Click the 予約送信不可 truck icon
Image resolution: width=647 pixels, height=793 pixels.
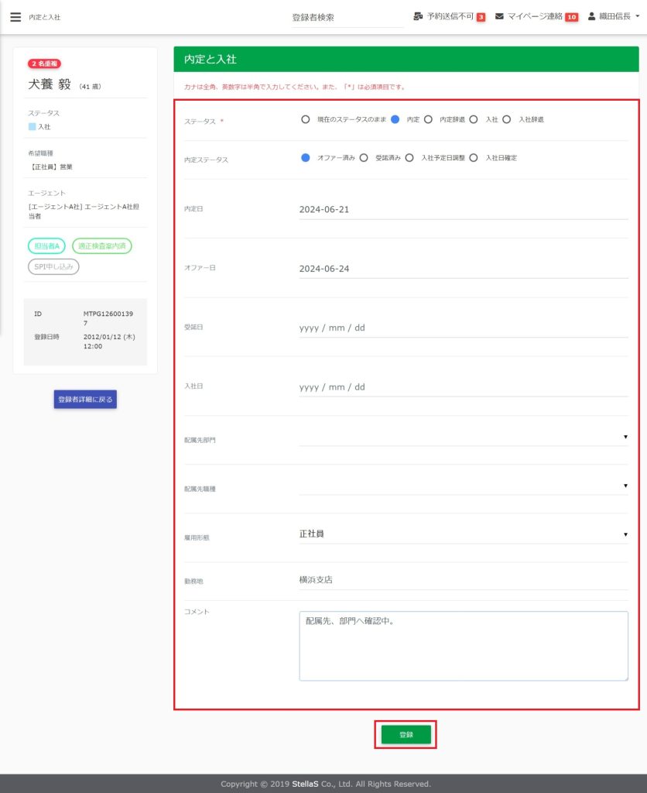click(x=418, y=16)
